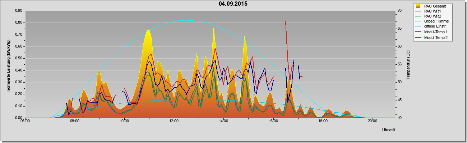Screen dimensions: 467x143
Task: Click the Temperatur axis label
Action: click(x=408, y=65)
